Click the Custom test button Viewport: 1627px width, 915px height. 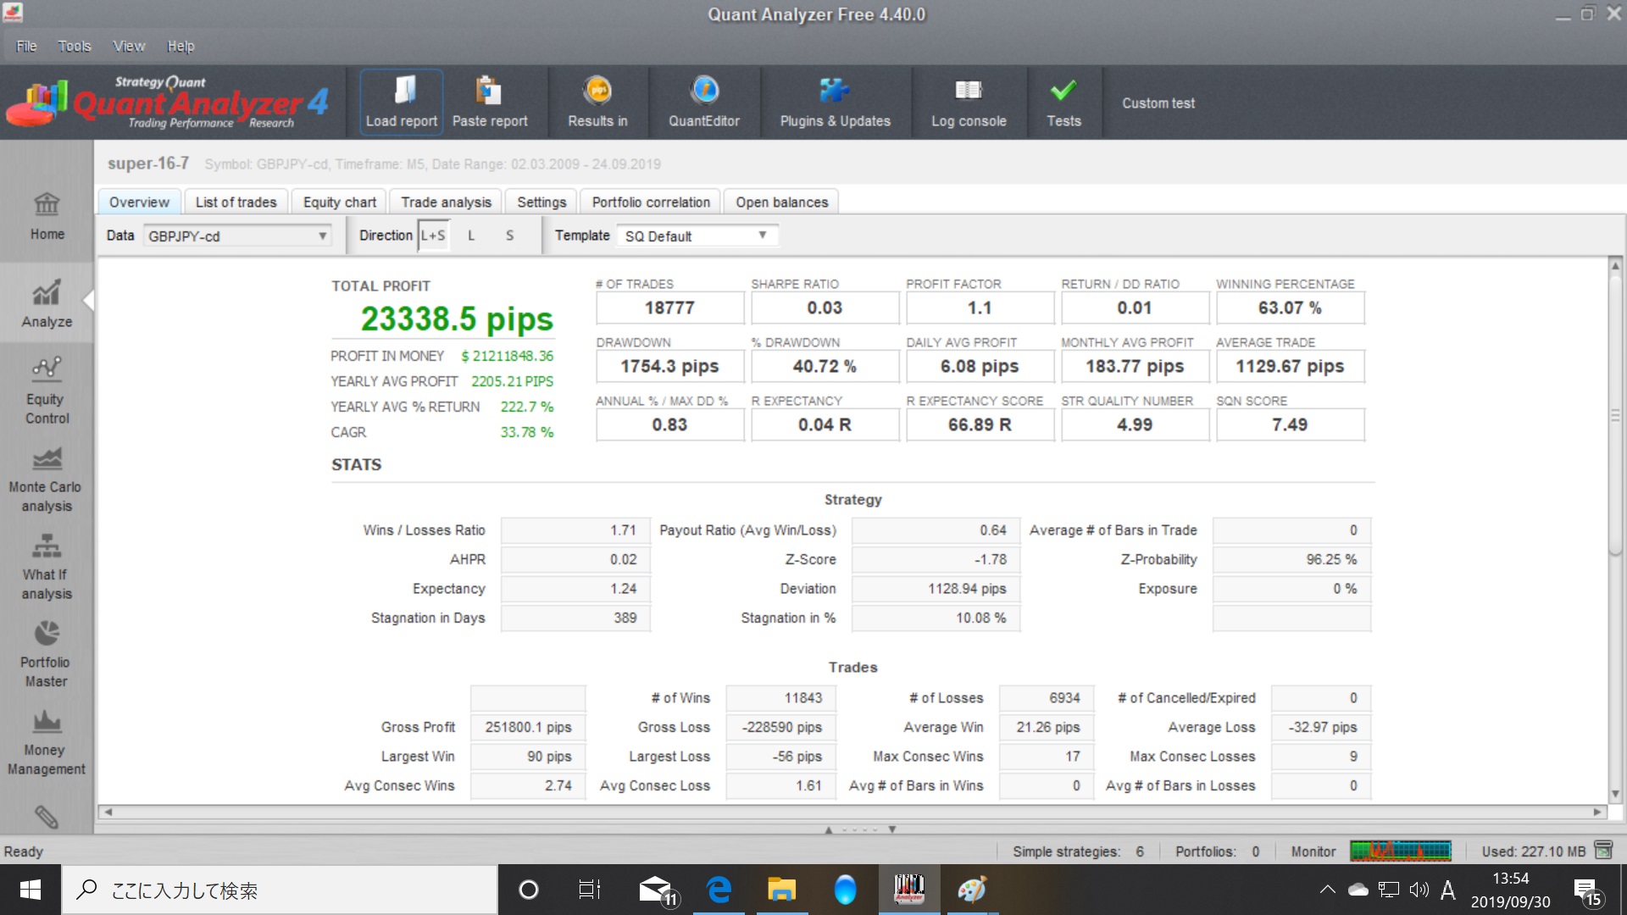click(x=1158, y=103)
